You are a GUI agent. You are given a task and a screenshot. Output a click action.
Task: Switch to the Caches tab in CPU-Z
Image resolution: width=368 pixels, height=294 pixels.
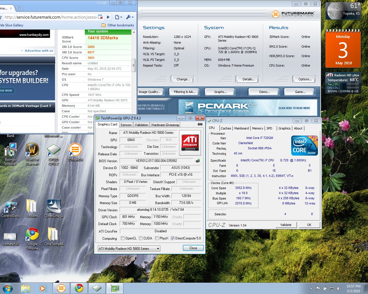point(226,128)
